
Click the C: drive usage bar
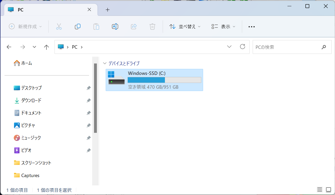point(164,80)
